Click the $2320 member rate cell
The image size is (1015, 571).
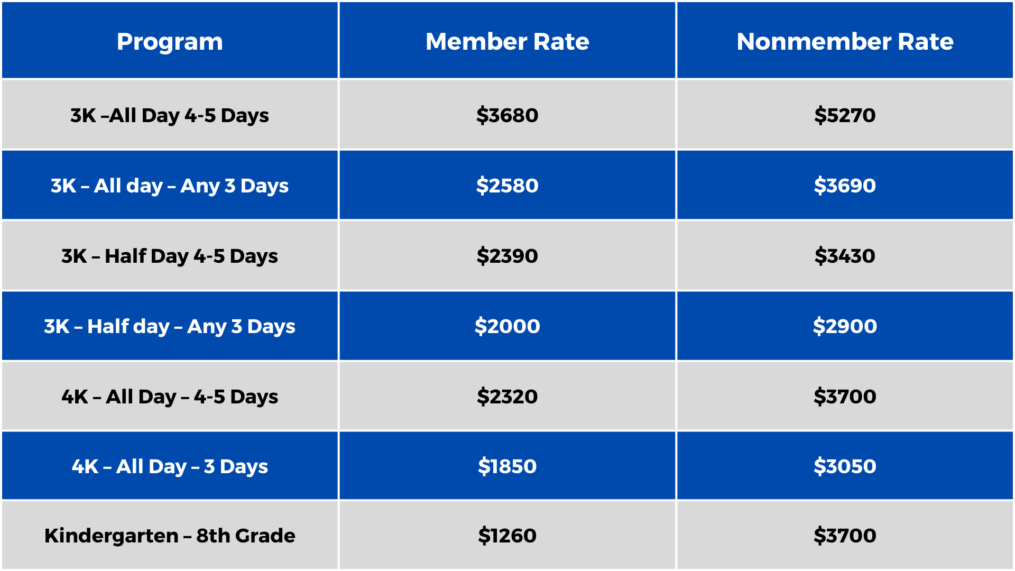click(x=507, y=397)
